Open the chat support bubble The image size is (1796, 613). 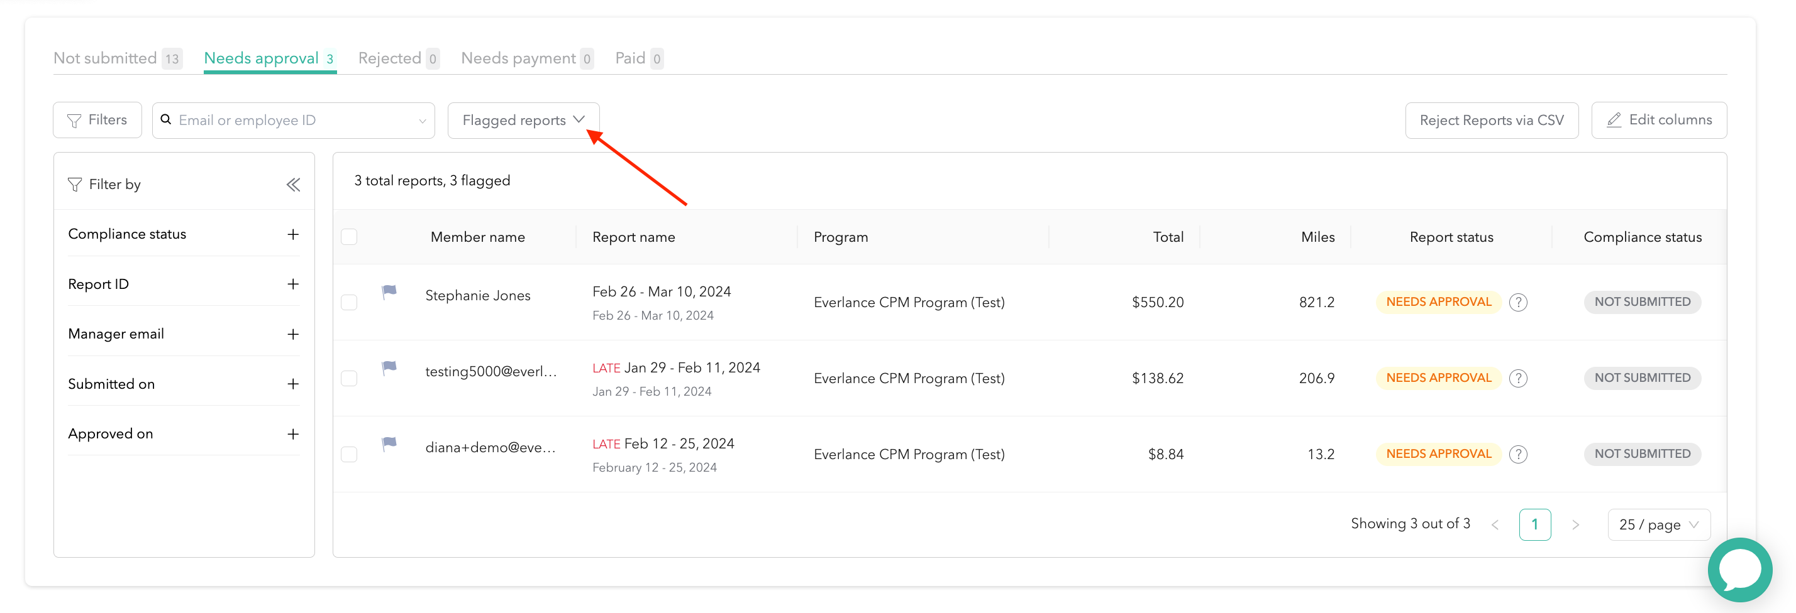tap(1739, 570)
